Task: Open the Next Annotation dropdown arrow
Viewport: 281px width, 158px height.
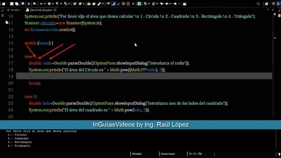Action: point(149,4)
